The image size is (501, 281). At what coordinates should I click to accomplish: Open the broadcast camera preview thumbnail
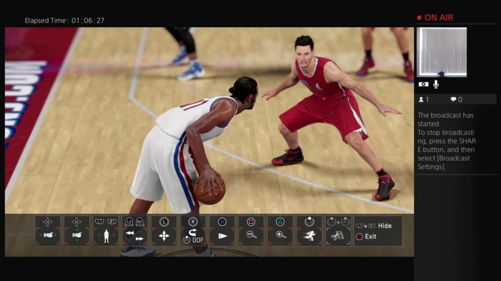pos(442,52)
